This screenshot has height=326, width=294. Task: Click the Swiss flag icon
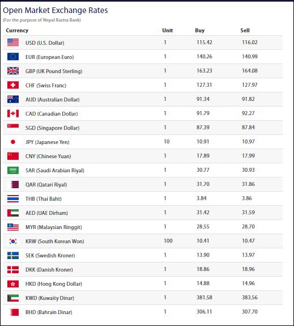click(13, 85)
